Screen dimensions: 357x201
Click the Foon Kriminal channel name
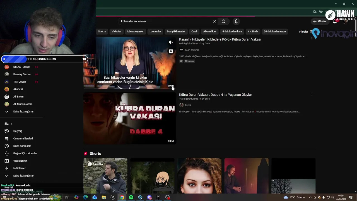pyautogui.click(x=192, y=50)
